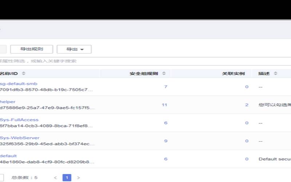Open the Sys-FullAccess security group
Viewport: 291px width, 182px height.
(19, 120)
